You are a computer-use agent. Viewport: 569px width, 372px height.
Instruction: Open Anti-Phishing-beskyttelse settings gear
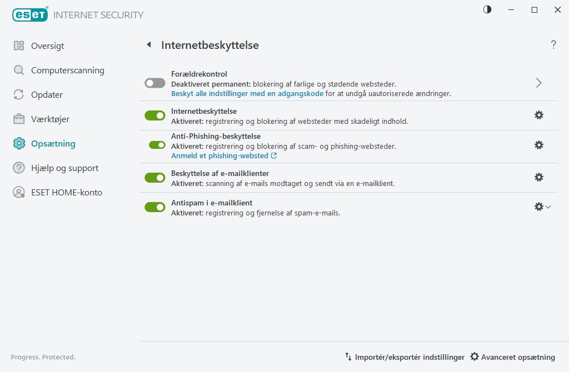point(538,145)
